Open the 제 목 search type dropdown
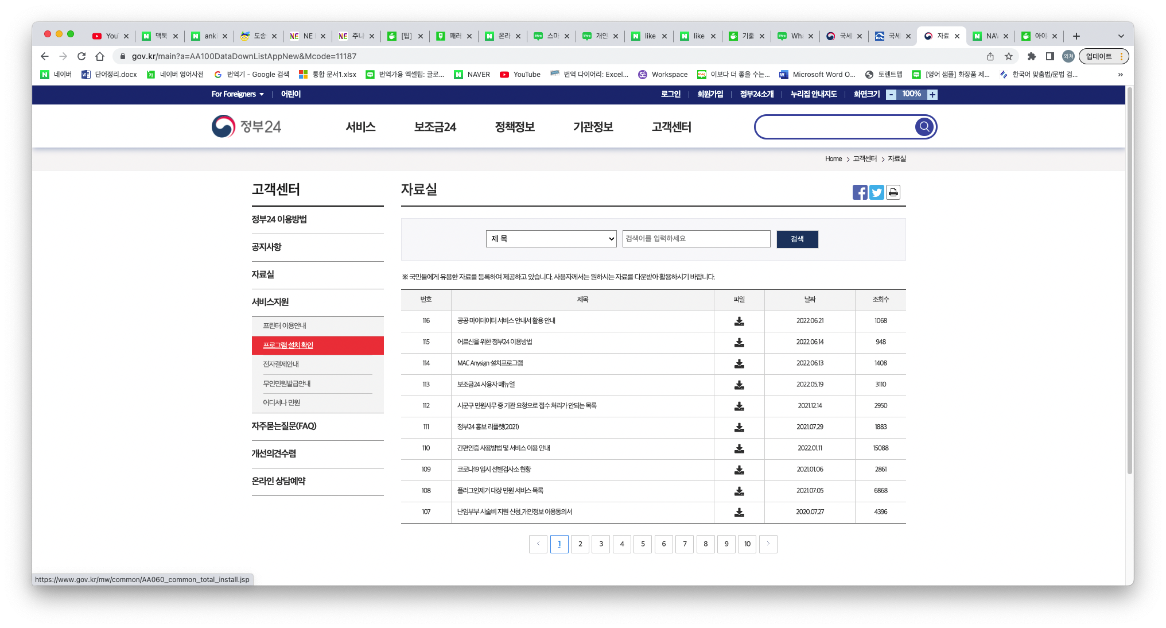The image size is (1166, 628). click(551, 239)
